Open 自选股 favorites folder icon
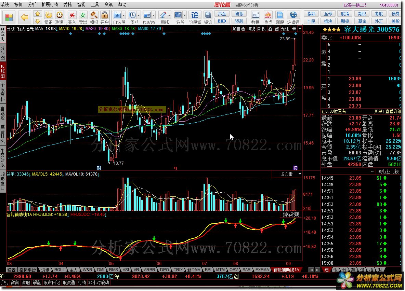405x291 pixels. click(x=117, y=15)
